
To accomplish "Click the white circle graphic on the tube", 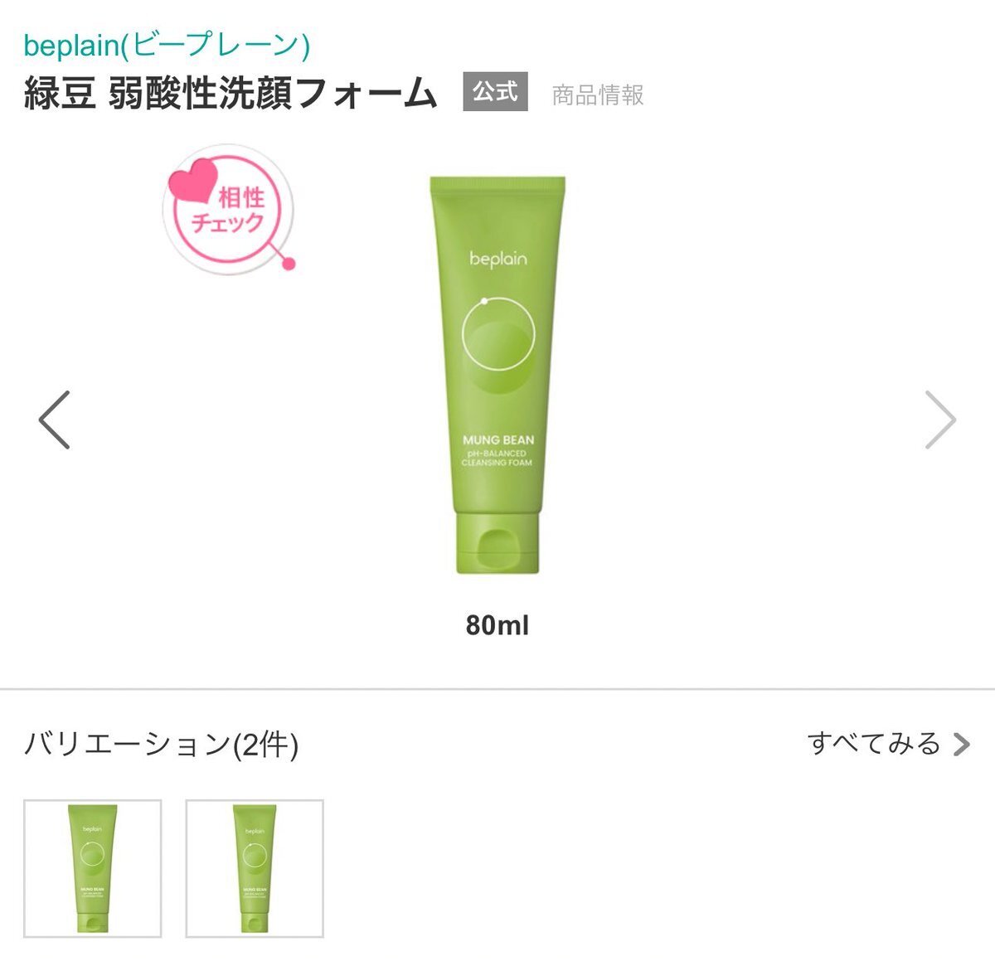I will (x=498, y=332).
